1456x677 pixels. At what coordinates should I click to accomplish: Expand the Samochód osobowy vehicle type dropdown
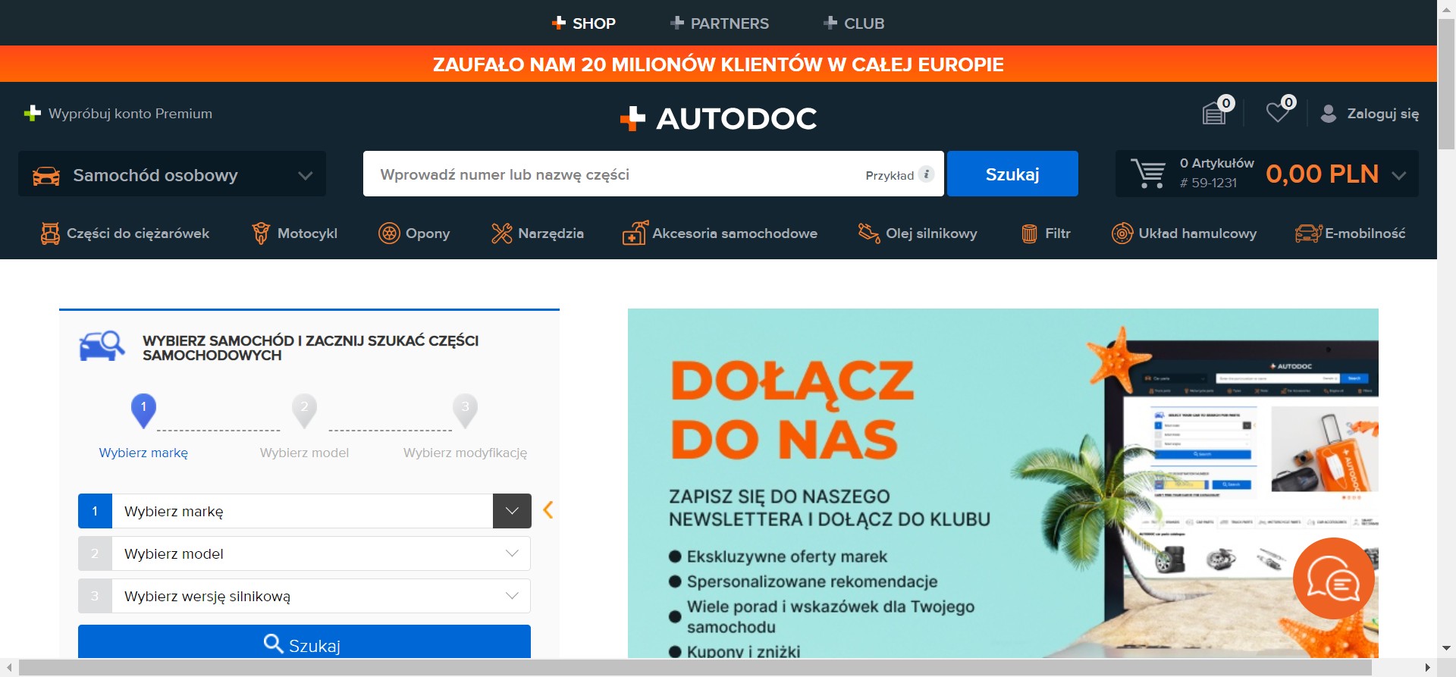click(x=172, y=174)
